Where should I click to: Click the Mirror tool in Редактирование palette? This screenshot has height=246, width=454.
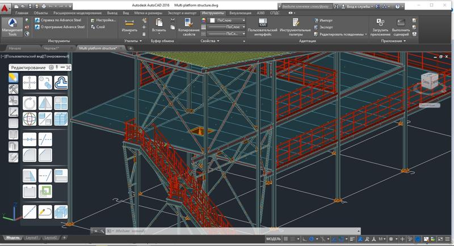click(45, 103)
